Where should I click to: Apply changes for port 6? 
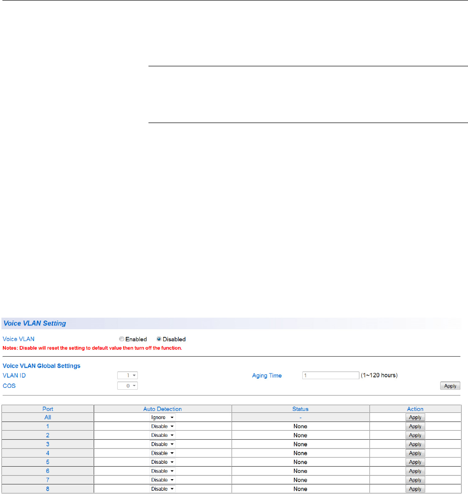point(415,471)
